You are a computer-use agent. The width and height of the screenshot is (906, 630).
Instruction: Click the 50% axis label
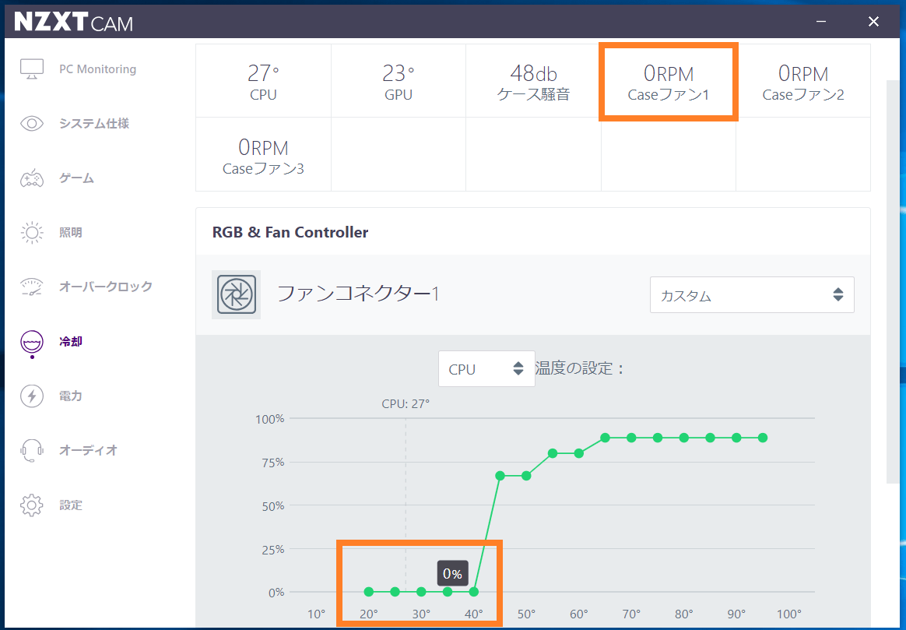[272, 505]
